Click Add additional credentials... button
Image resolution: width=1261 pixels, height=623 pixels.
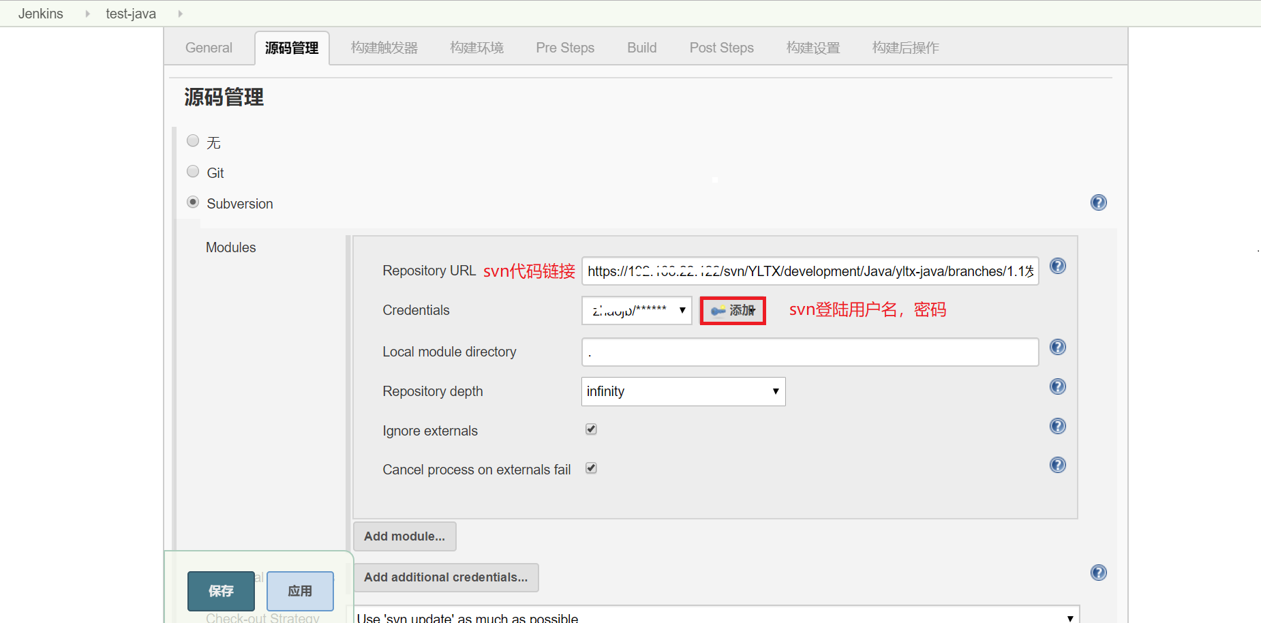tap(446, 577)
